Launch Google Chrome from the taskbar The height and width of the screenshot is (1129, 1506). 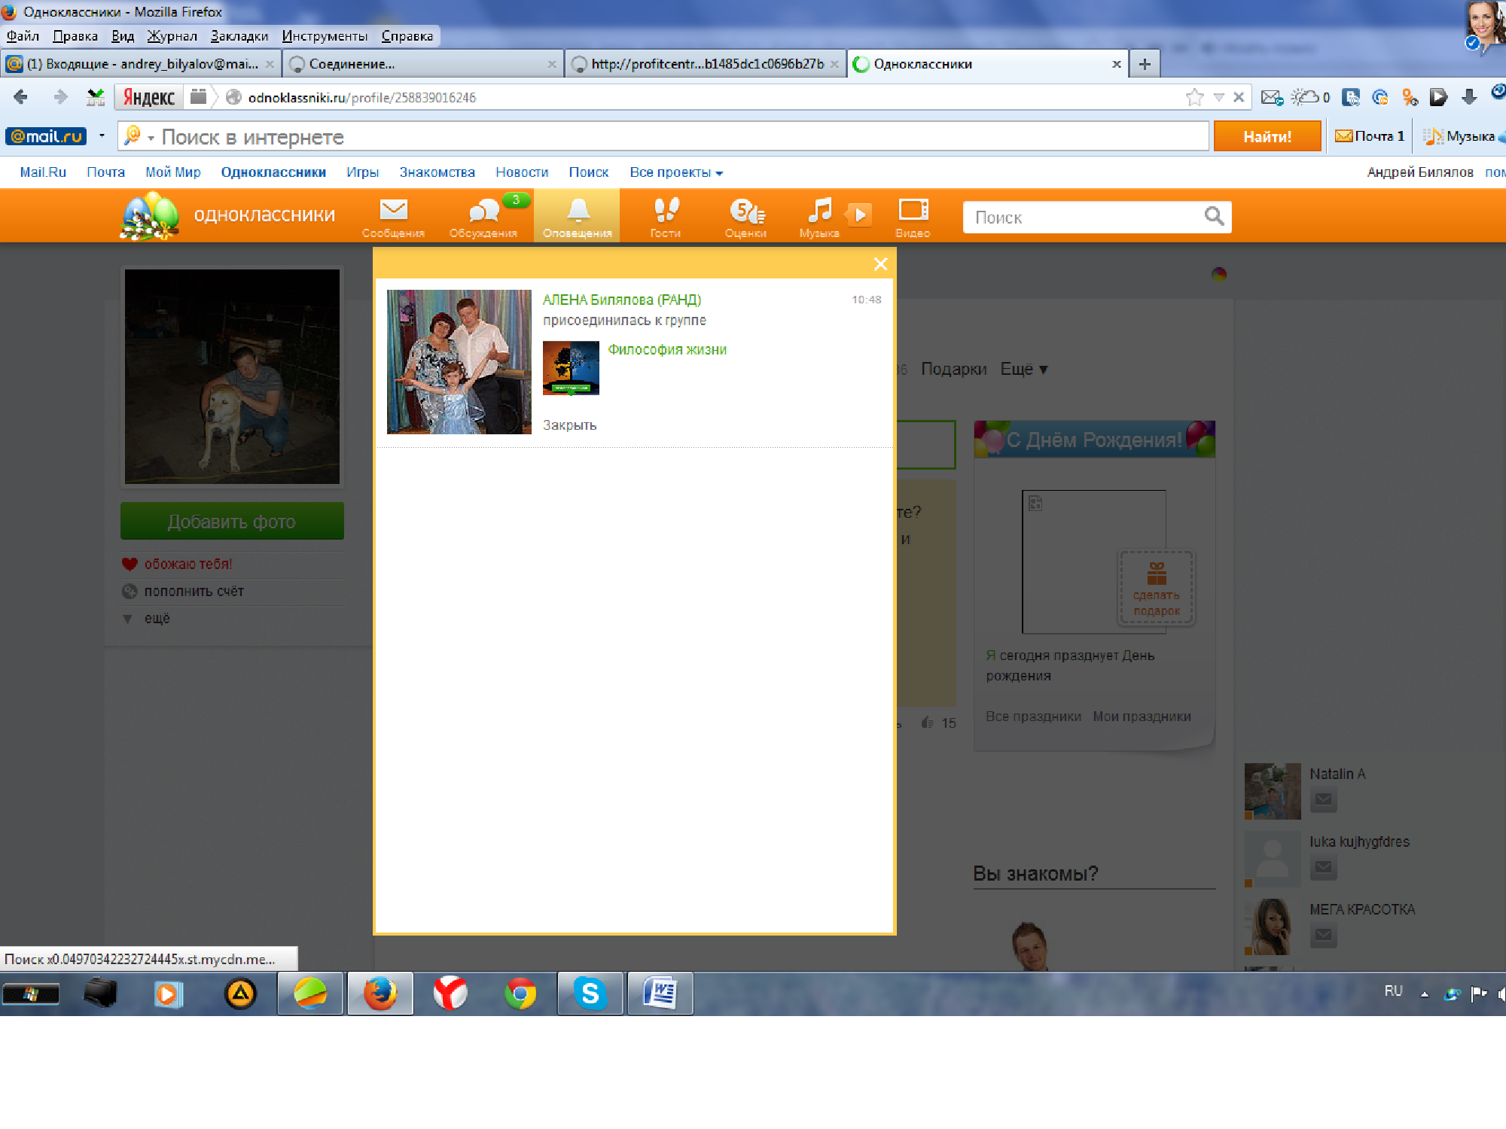point(520,994)
